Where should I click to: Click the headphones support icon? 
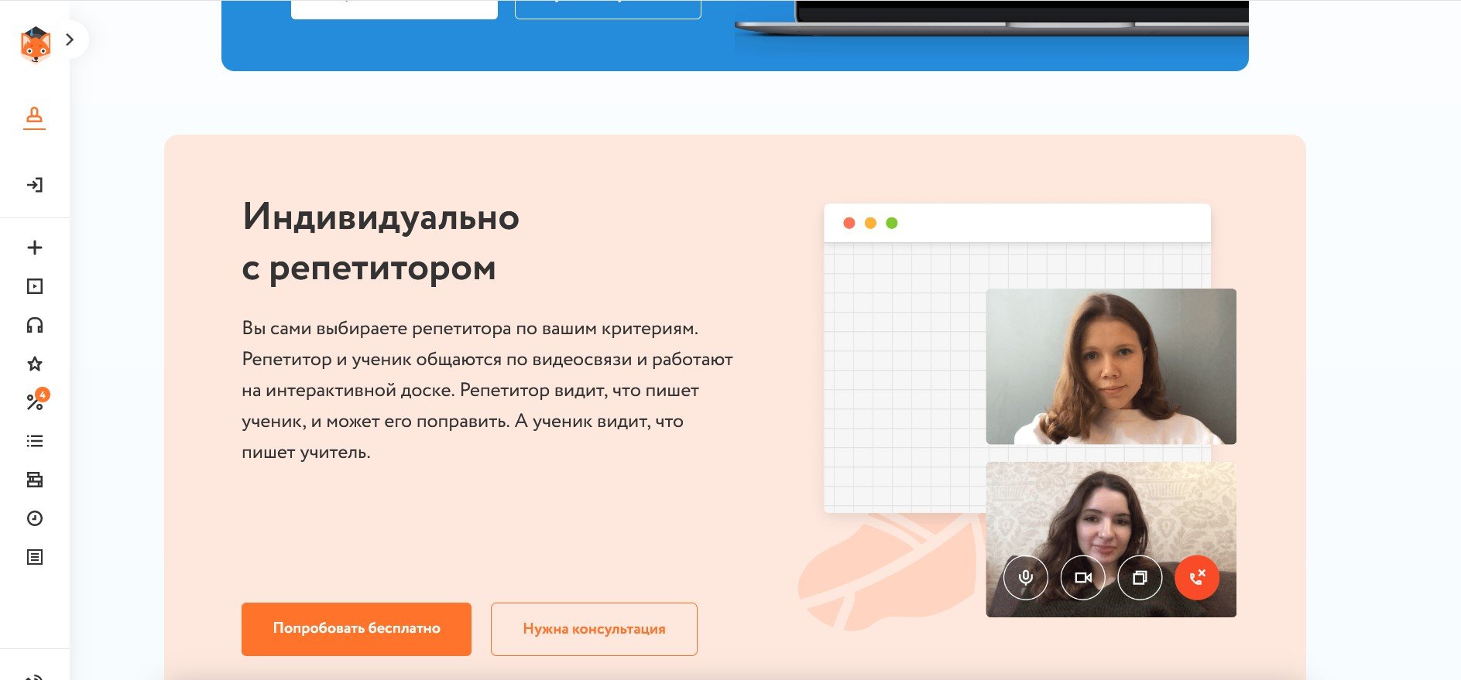[x=34, y=325]
